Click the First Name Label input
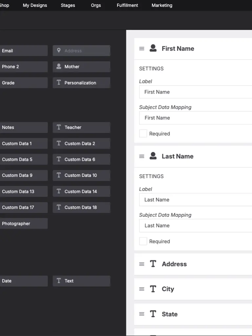252x336 pixels. point(196,92)
